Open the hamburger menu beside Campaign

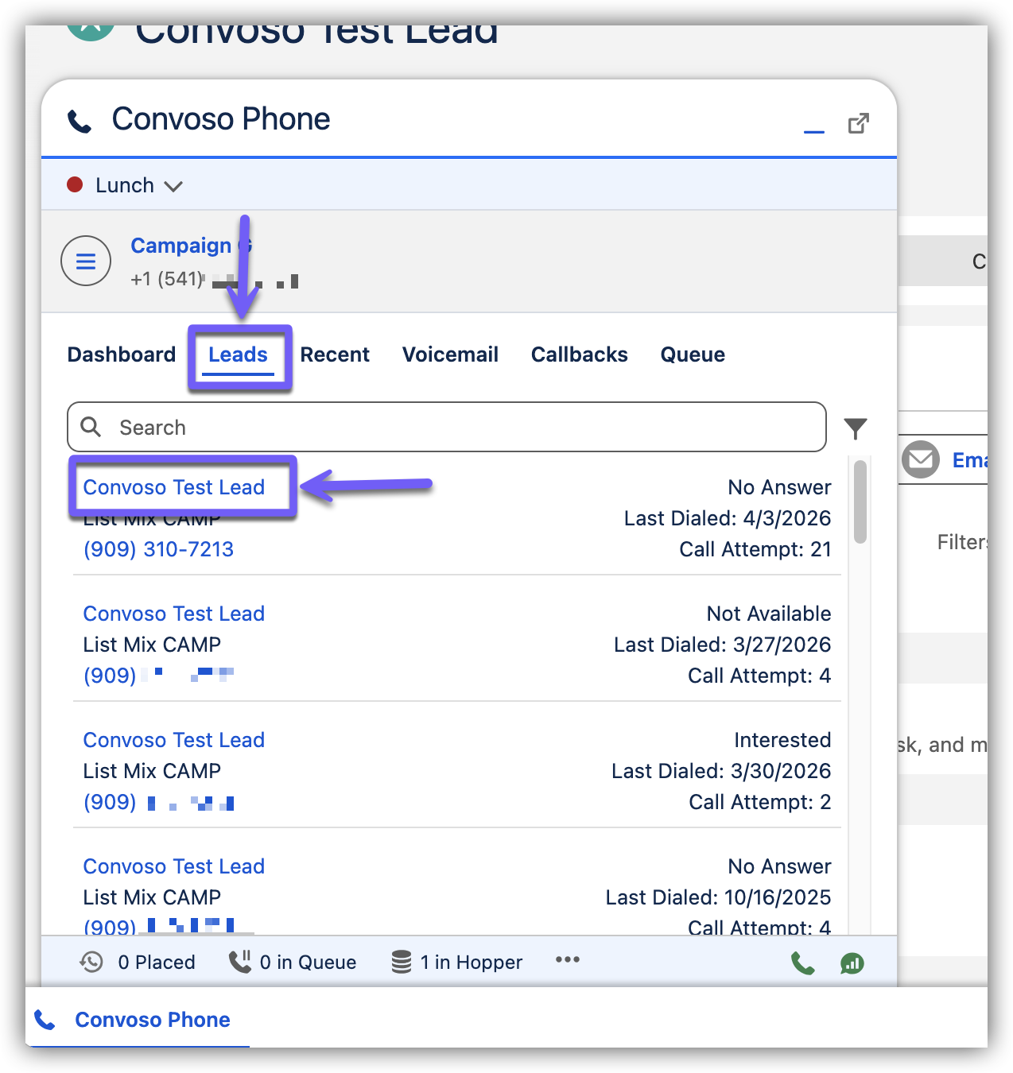click(x=86, y=261)
